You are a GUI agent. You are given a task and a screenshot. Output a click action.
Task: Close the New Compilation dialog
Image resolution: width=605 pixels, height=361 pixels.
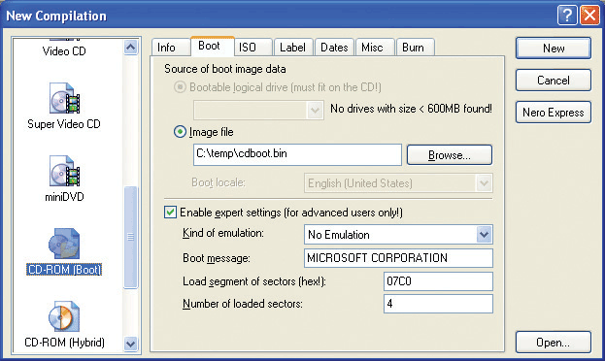click(x=590, y=16)
